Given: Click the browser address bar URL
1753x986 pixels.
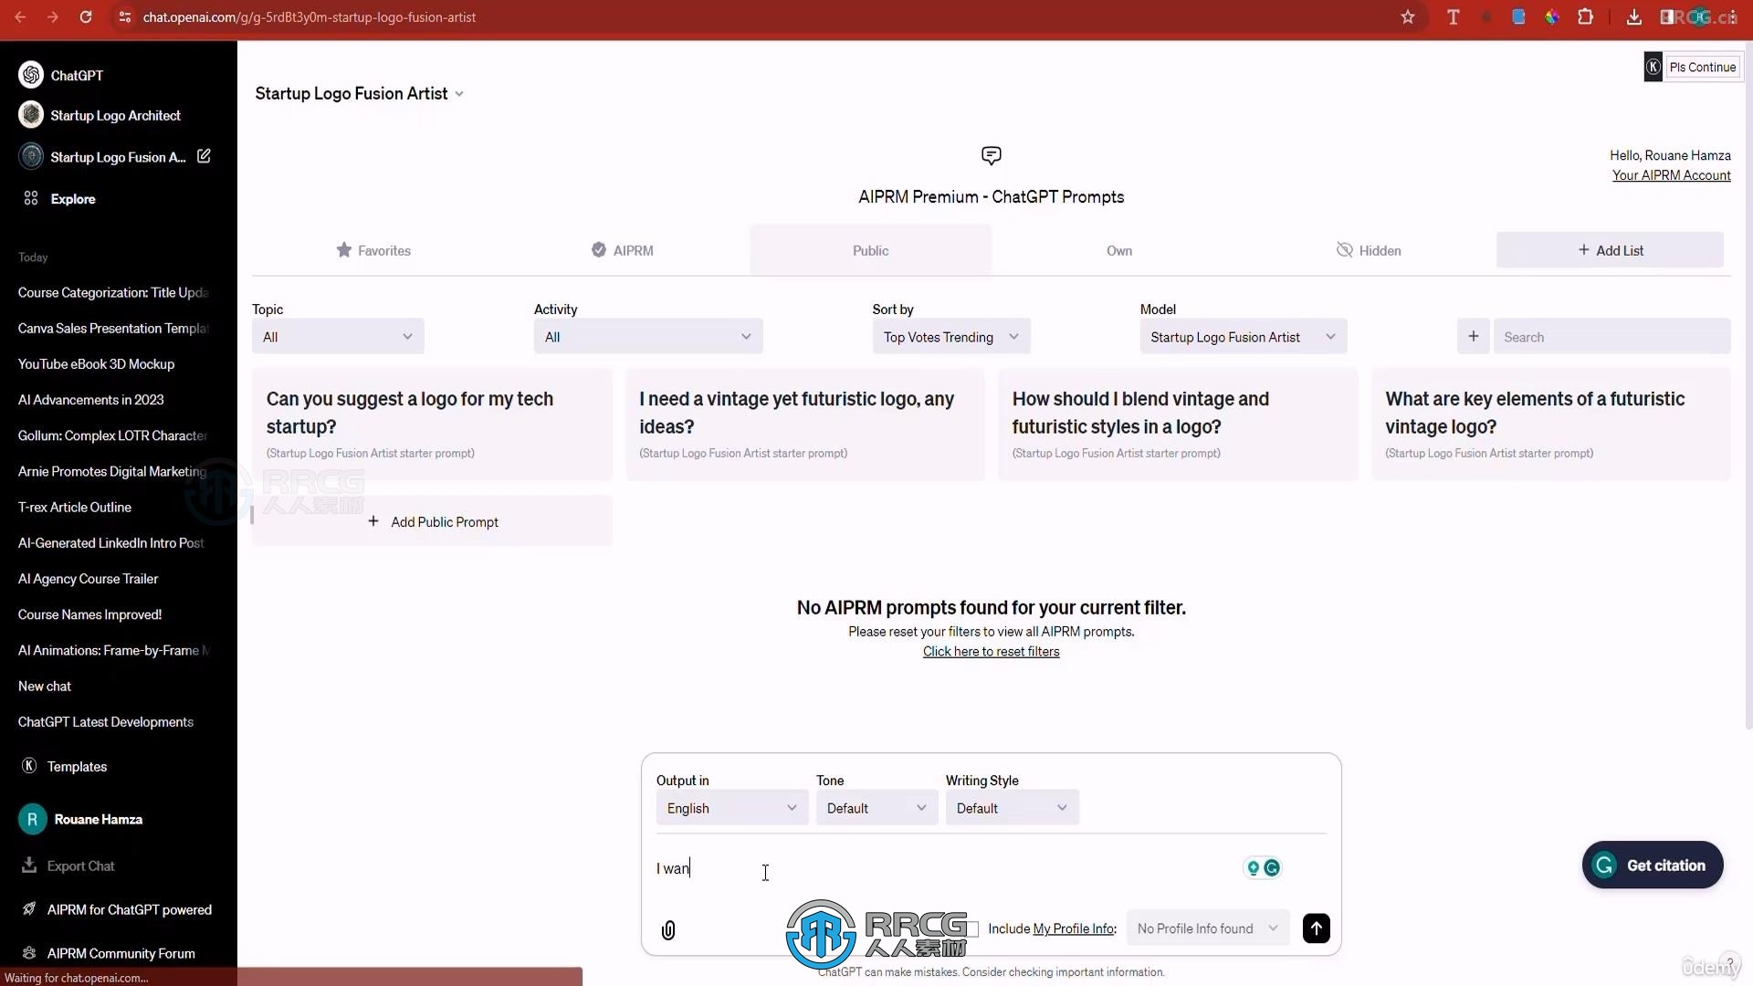Looking at the screenshot, I should tap(309, 17).
